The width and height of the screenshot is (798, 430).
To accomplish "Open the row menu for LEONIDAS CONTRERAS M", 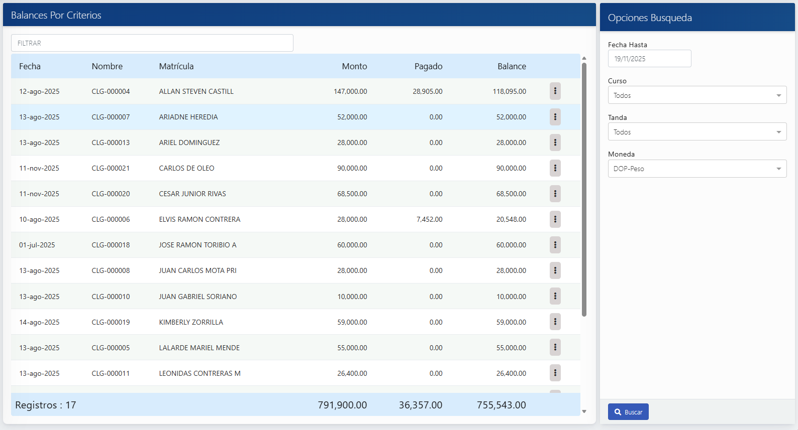I will (555, 373).
